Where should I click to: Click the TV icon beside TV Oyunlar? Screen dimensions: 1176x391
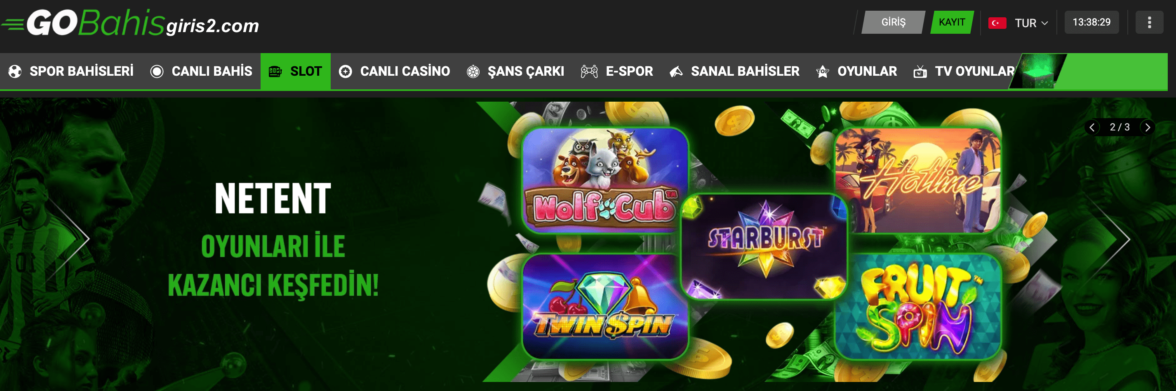click(920, 72)
